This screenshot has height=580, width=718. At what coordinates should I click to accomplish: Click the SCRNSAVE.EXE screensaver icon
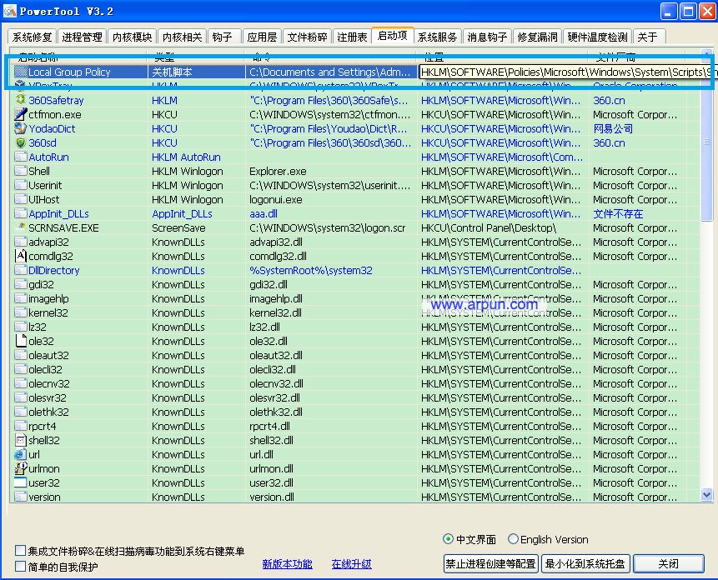click(19, 227)
